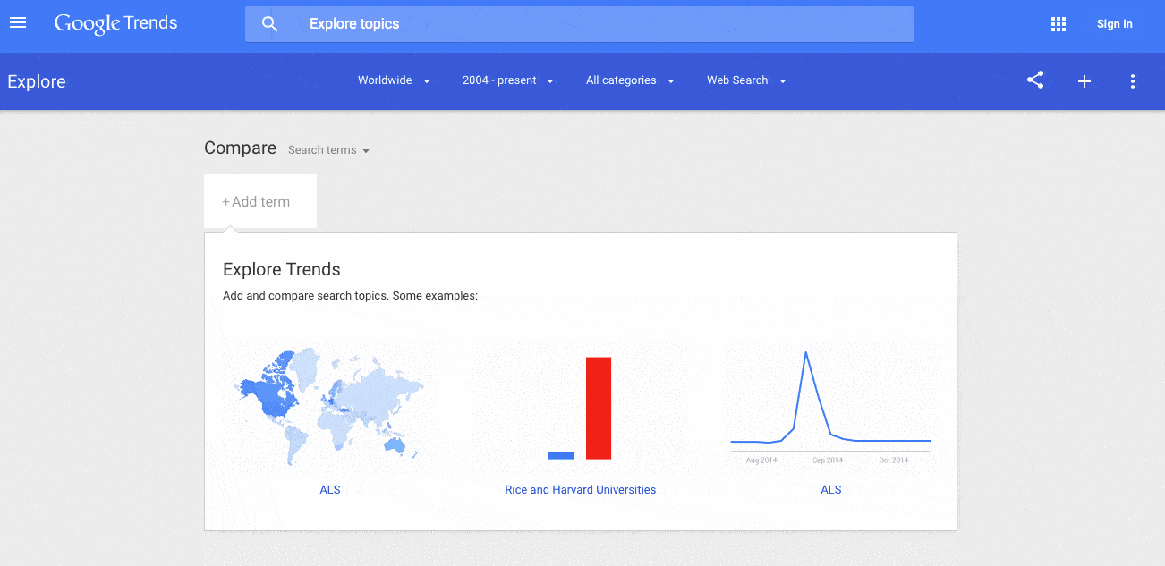Screen dimensions: 1165x566
Task: Focus the Explore topics search field
Action: 579,24
